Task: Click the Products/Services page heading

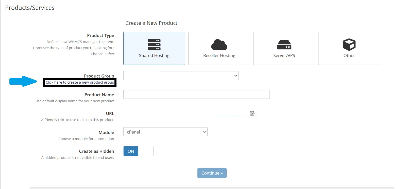Action: coord(30,8)
